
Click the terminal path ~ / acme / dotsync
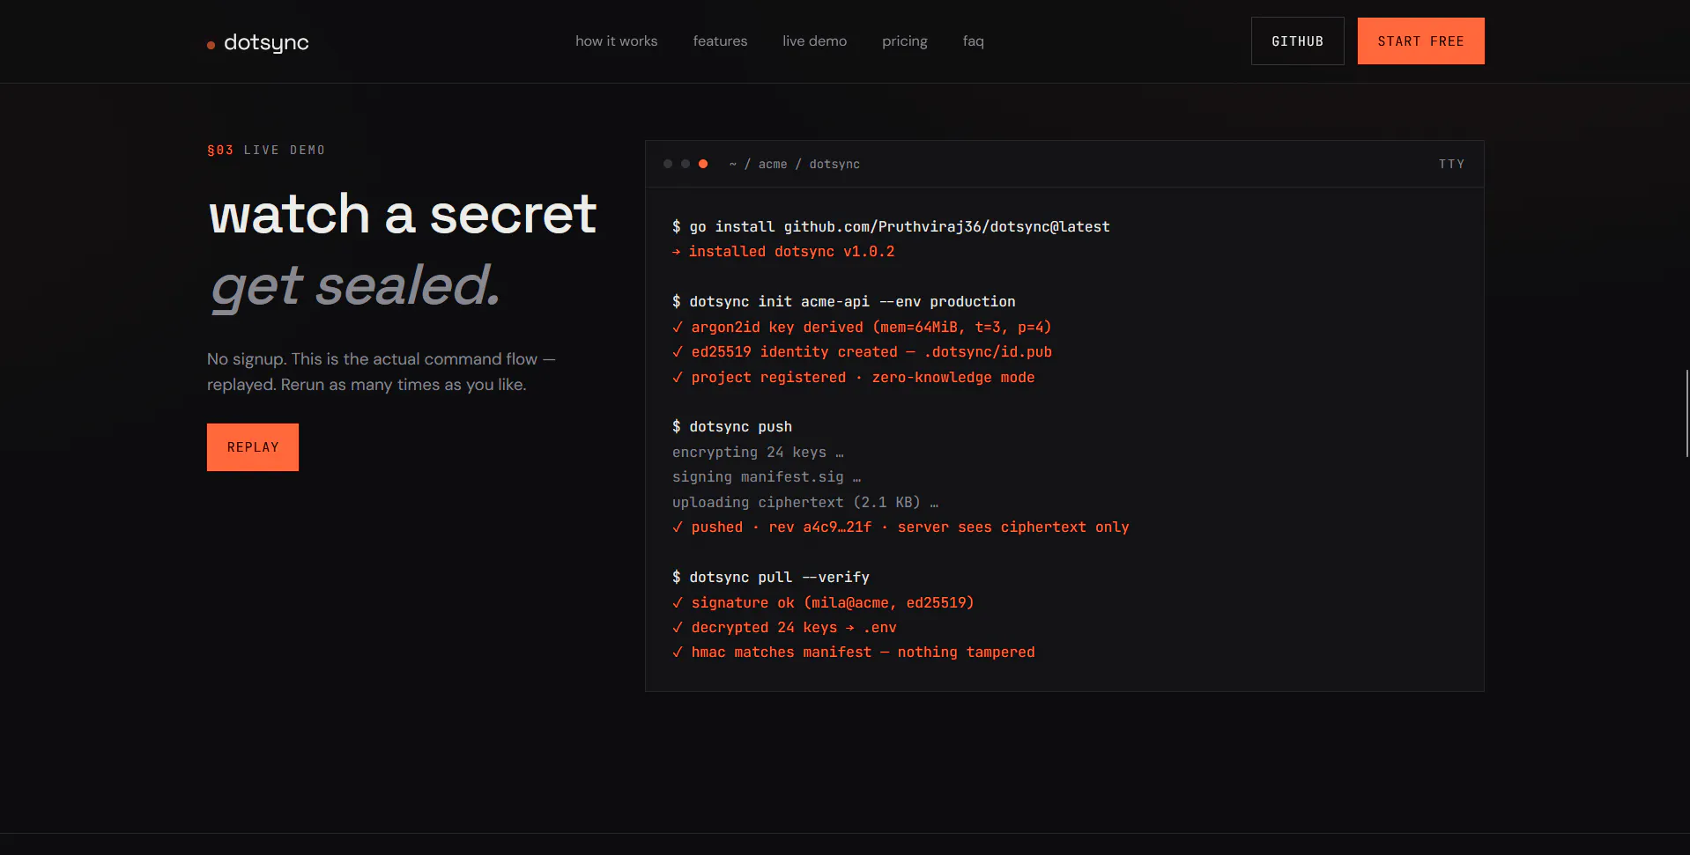tap(794, 164)
